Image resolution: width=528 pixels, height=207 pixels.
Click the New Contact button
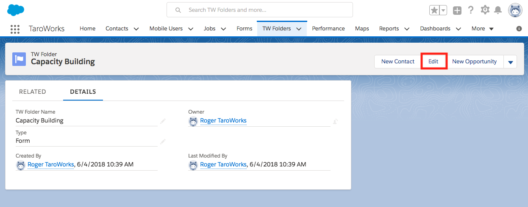coord(398,61)
